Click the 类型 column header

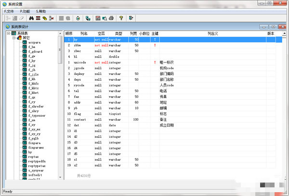pyautogui.click(x=118, y=34)
